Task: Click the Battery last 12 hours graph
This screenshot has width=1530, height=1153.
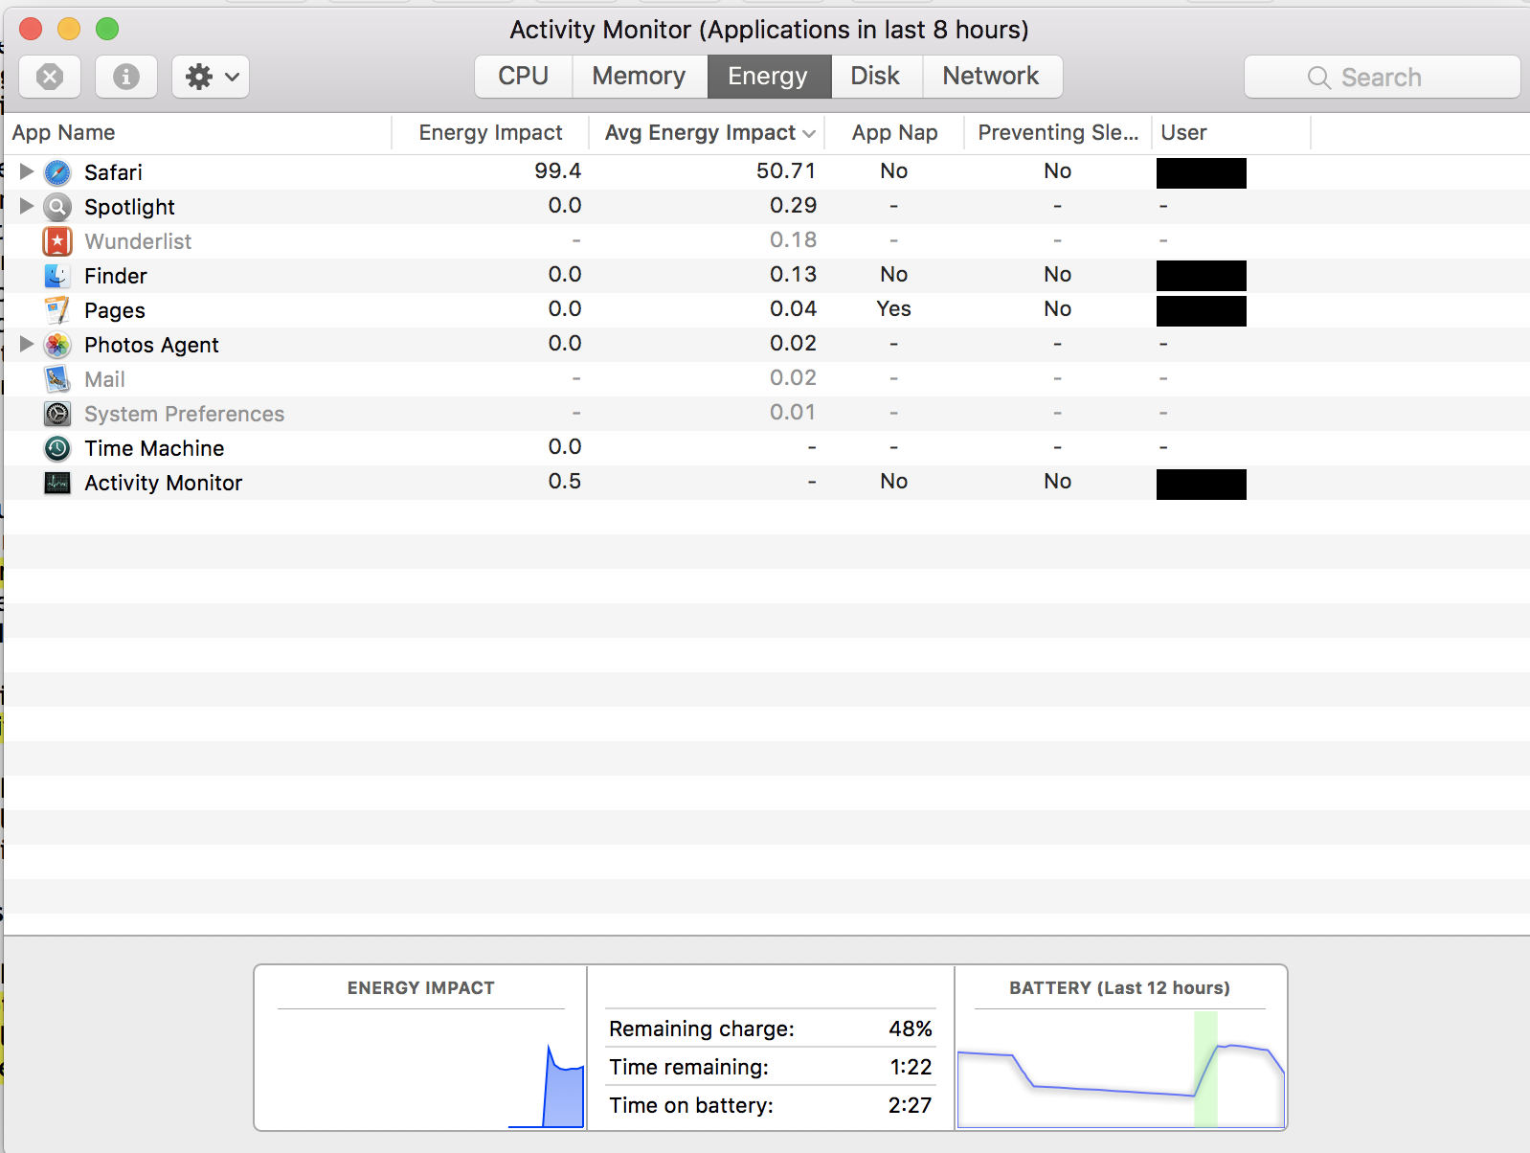Action: pyautogui.click(x=1120, y=1070)
